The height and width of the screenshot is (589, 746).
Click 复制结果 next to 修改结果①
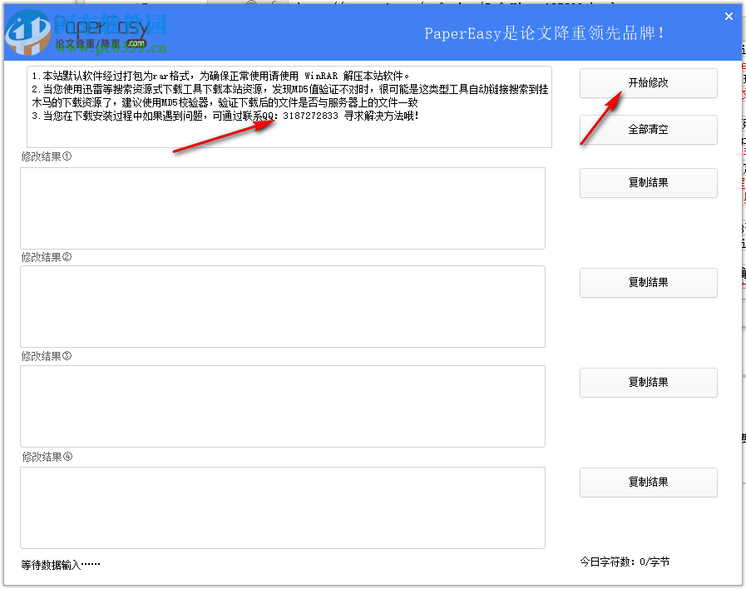click(648, 183)
